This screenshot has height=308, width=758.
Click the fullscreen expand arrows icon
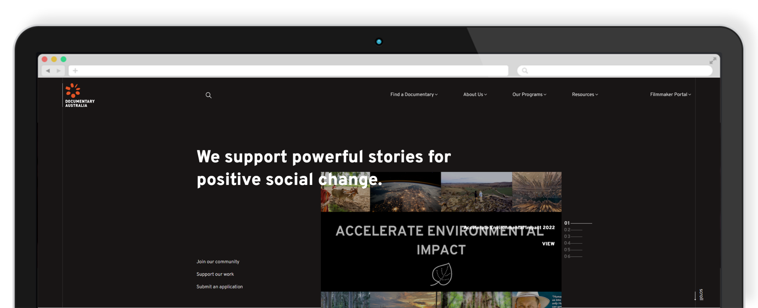click(x=713, y=61)
